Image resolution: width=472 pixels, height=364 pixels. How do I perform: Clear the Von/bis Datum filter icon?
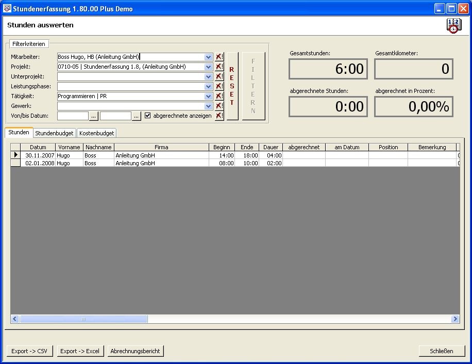pyautogui.click(x=220, y=116)
